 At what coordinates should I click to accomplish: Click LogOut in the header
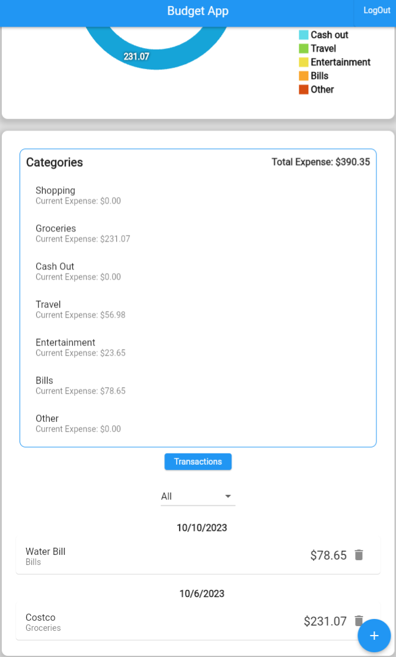click(x=376, y=10)
